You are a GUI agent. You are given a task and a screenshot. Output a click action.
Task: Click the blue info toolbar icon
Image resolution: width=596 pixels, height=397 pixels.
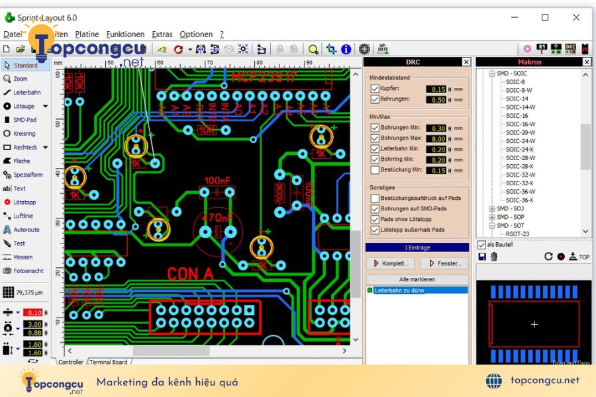pos(346,49)
